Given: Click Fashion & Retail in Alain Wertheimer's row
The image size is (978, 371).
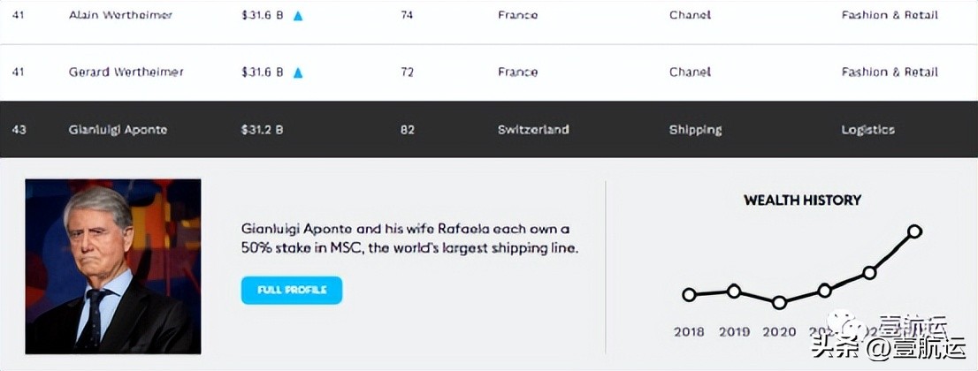Looking at the screenshot, I should coord(890,15).
